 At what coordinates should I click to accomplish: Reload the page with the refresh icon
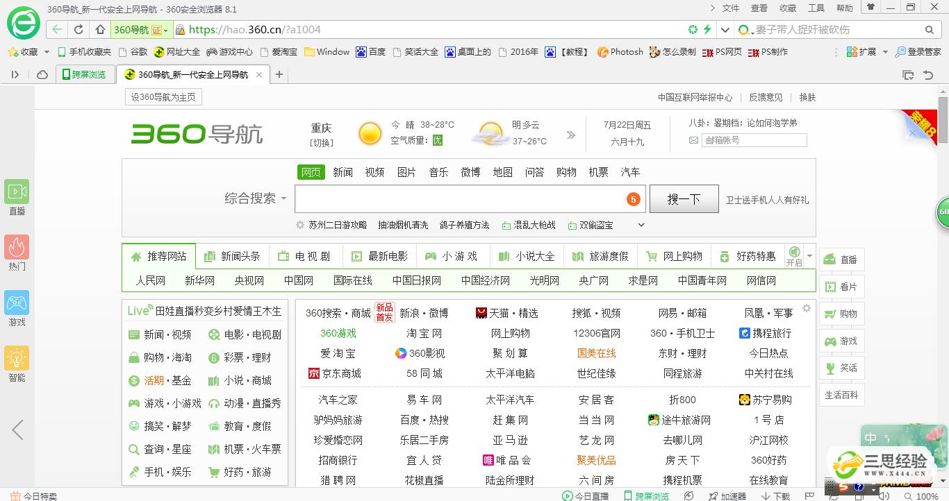click(79, 30)
